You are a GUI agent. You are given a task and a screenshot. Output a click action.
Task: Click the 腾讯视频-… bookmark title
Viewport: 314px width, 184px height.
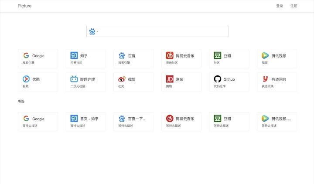click(x=281, y=119)
